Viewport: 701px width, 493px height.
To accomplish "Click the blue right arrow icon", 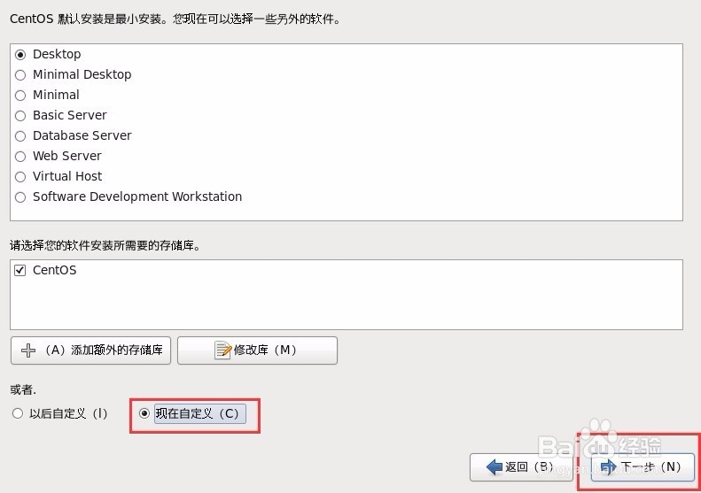I will (609, 467).
